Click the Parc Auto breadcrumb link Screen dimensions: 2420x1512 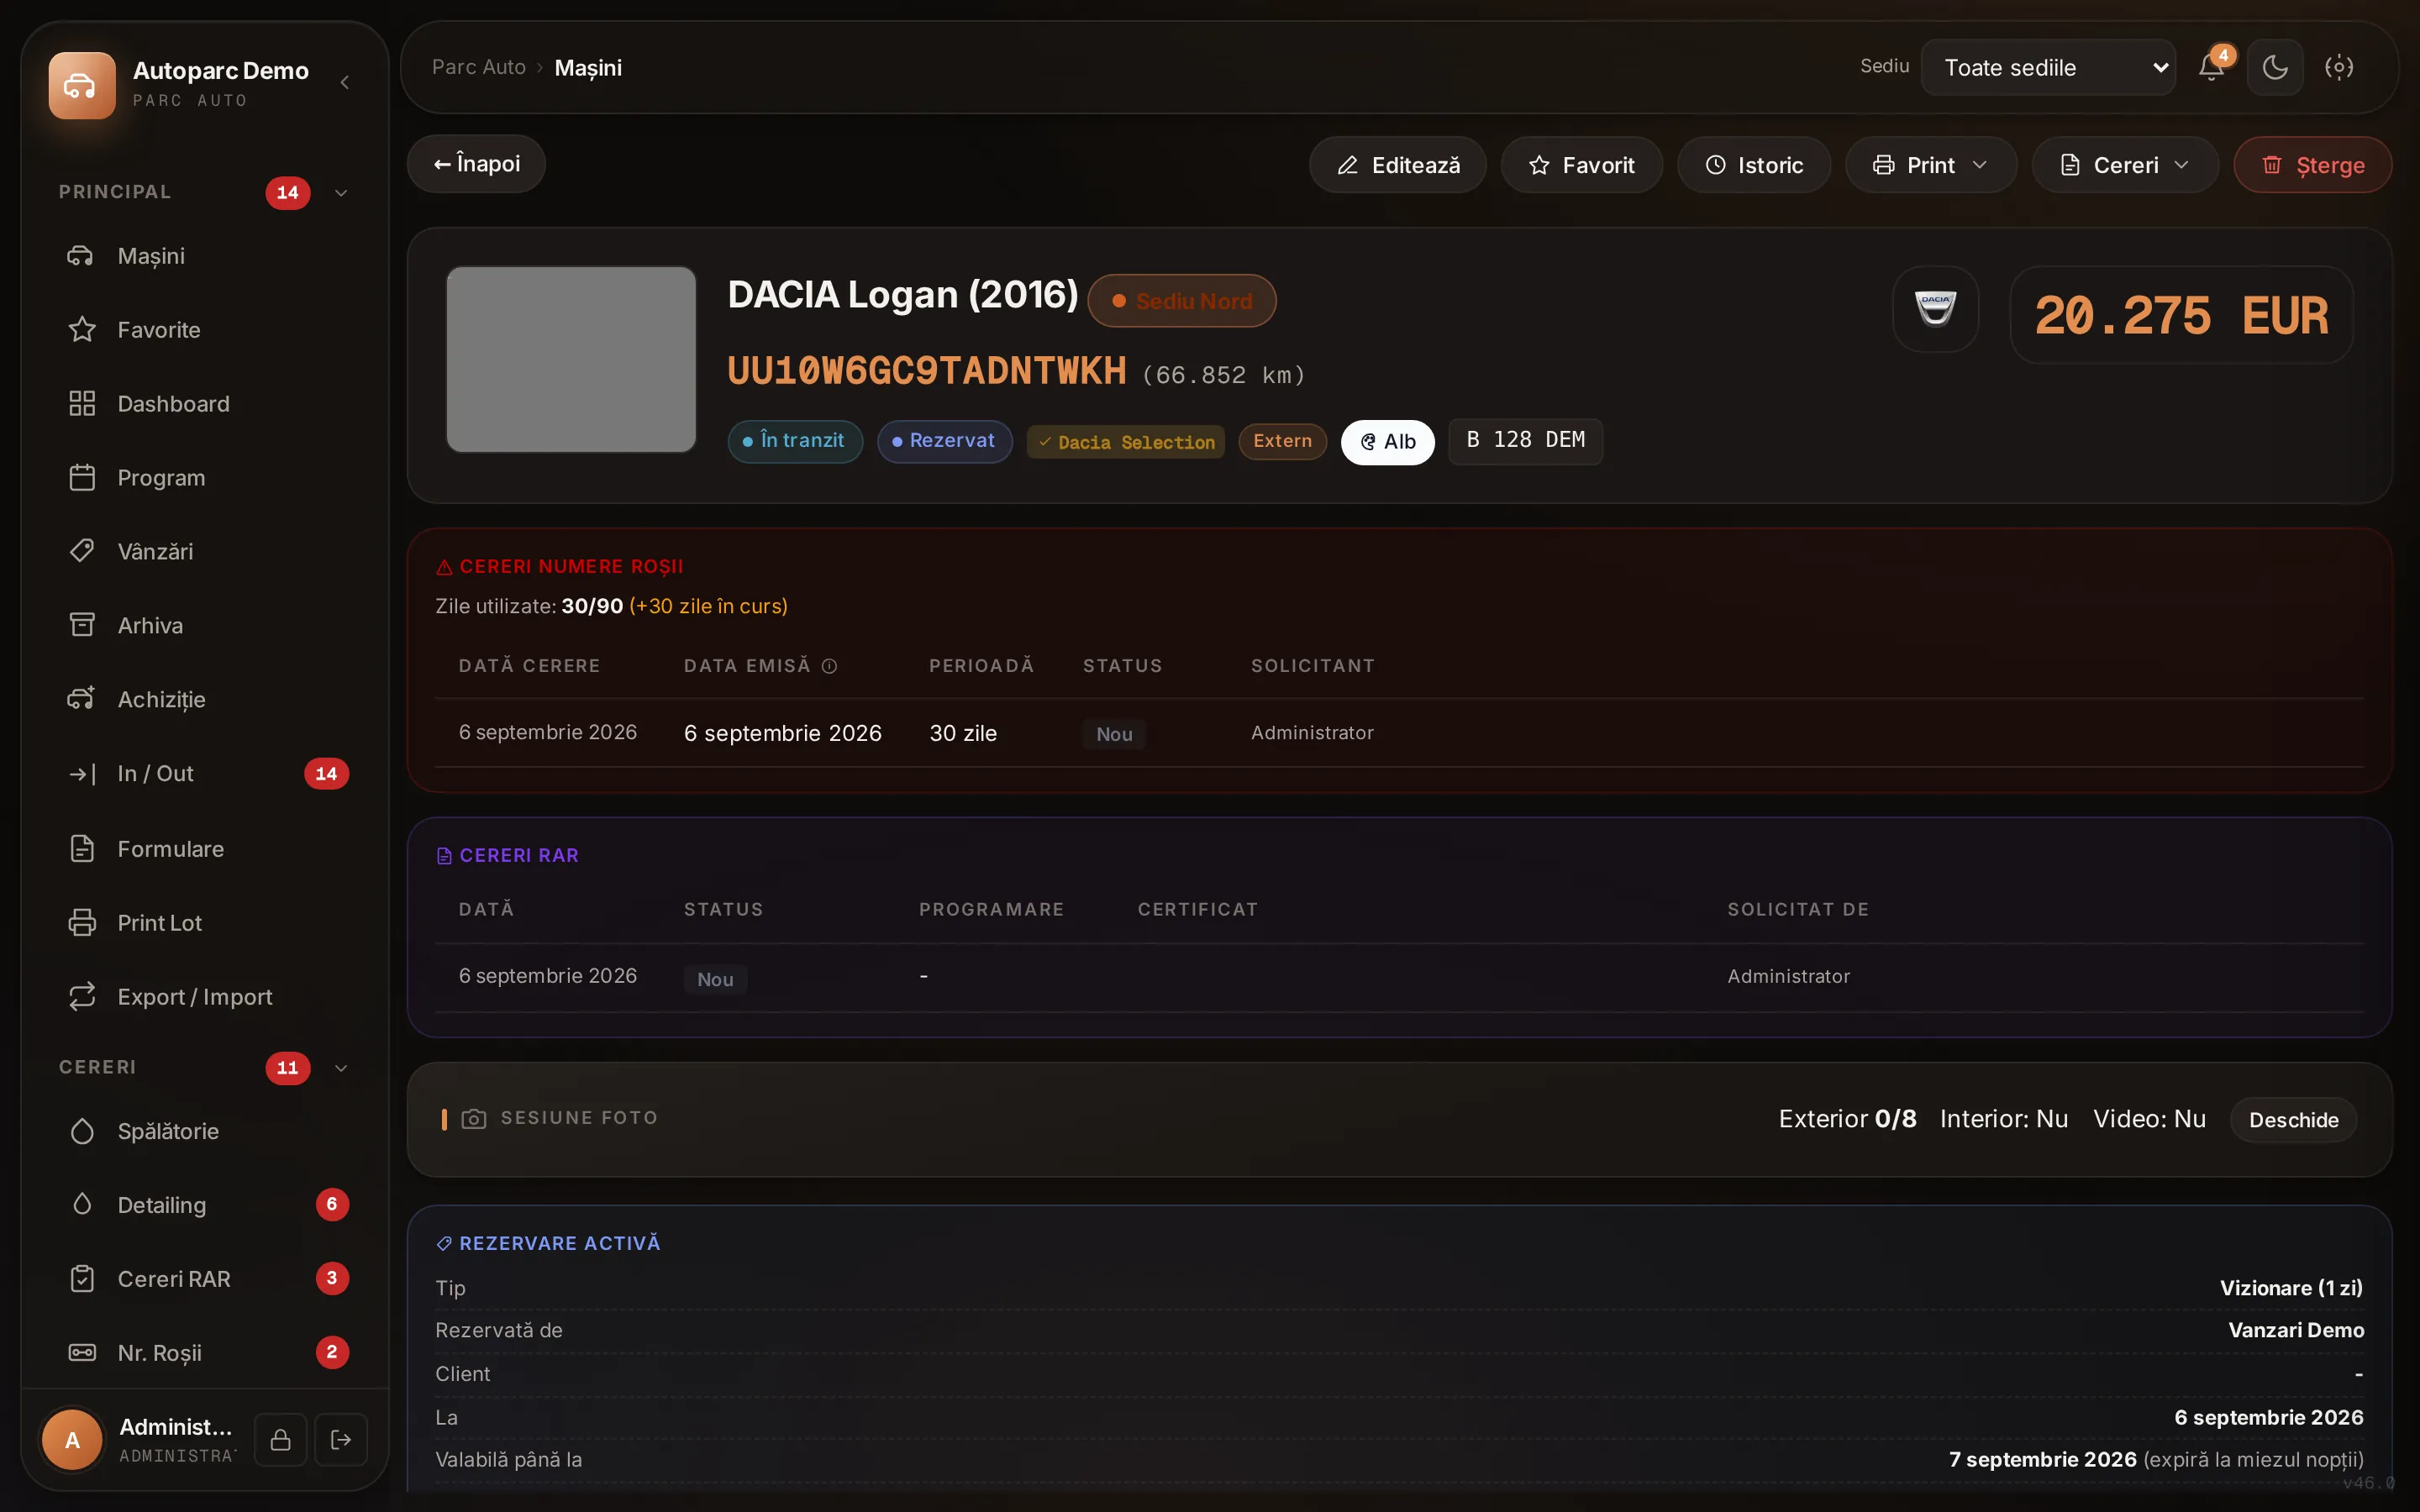(478, 67)
